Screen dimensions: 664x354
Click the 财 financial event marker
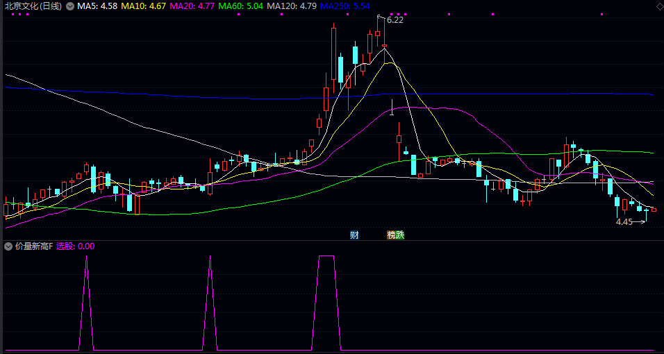coord(354,235)
